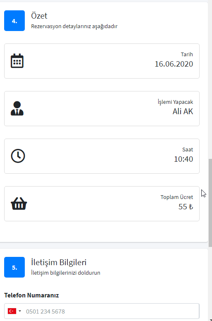Click the calendar icon in Tarih card

(x=17, y=61)
